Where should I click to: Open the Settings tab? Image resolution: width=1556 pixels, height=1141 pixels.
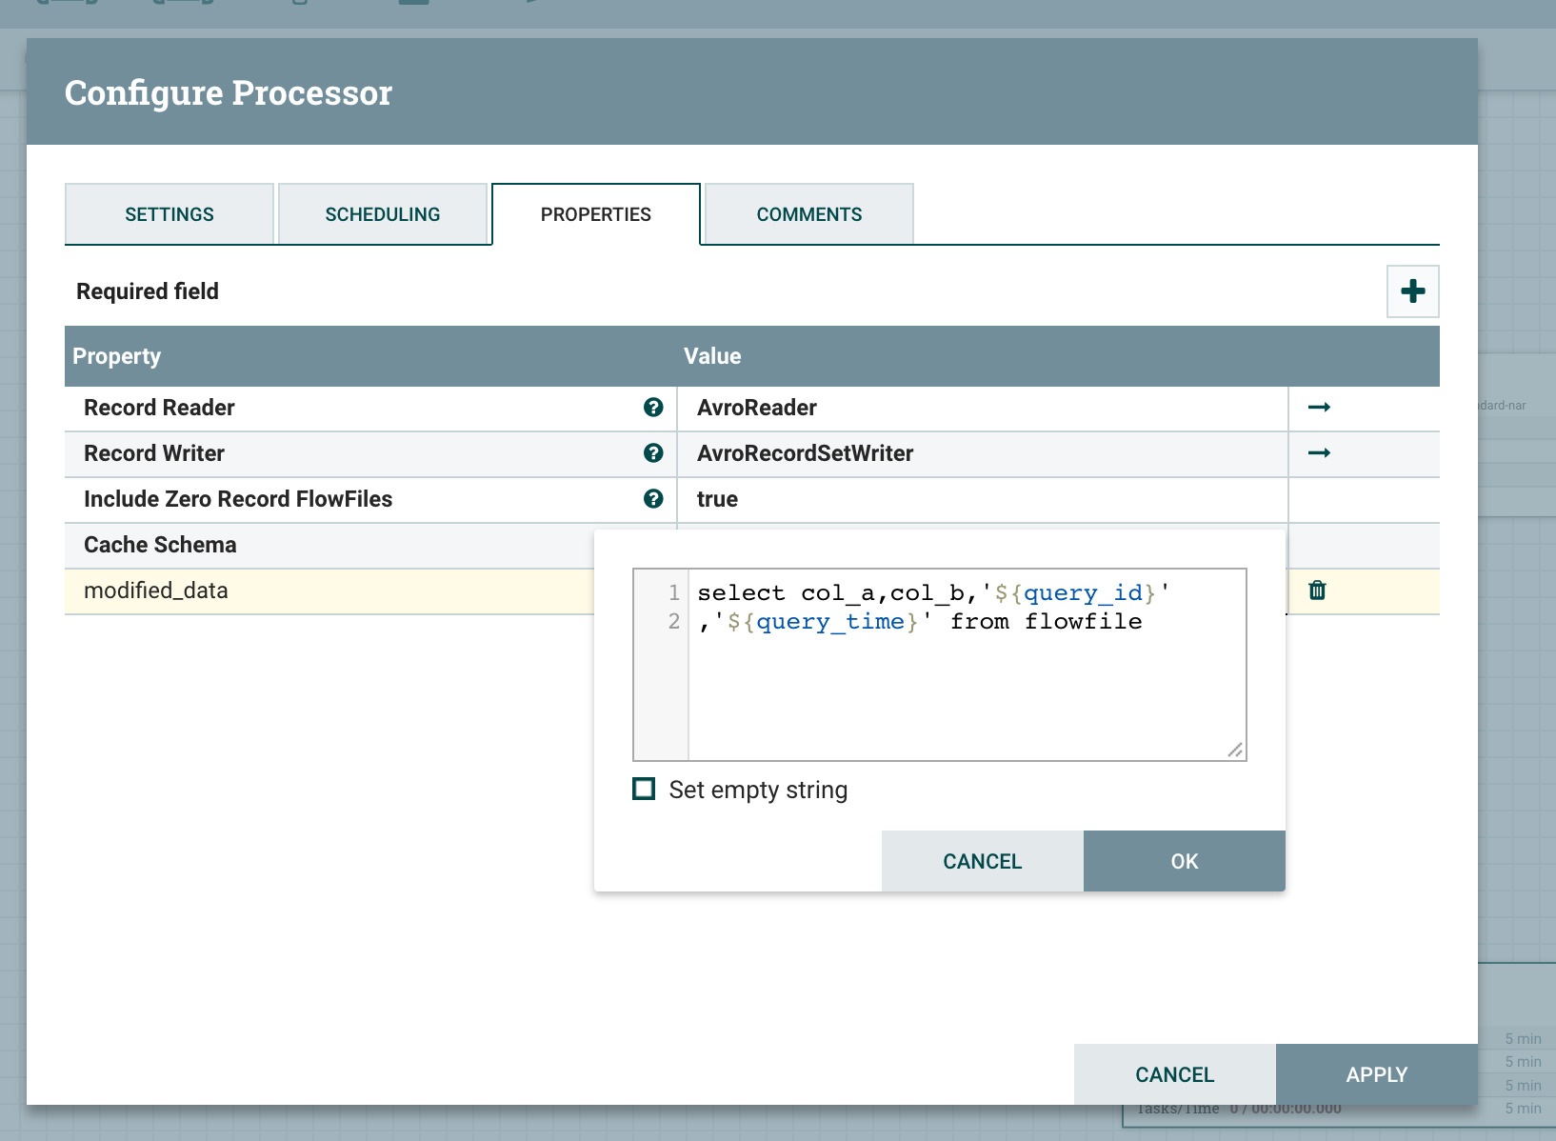[x=170, y=214]
